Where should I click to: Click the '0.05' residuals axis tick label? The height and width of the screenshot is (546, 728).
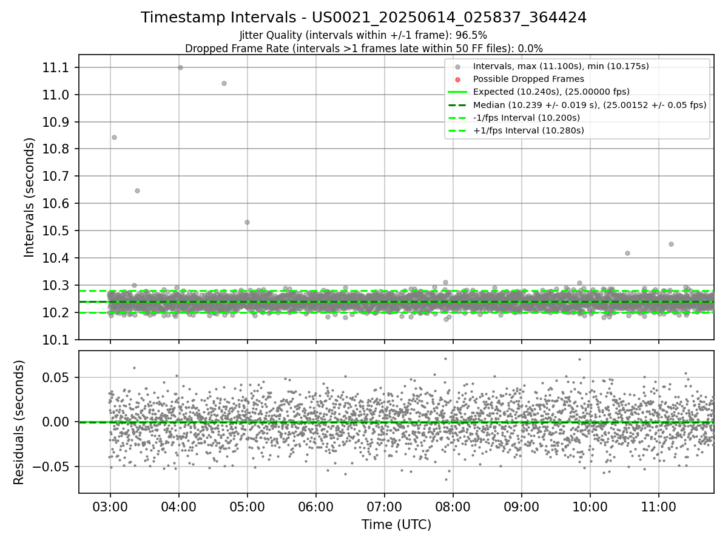[56, 378]
